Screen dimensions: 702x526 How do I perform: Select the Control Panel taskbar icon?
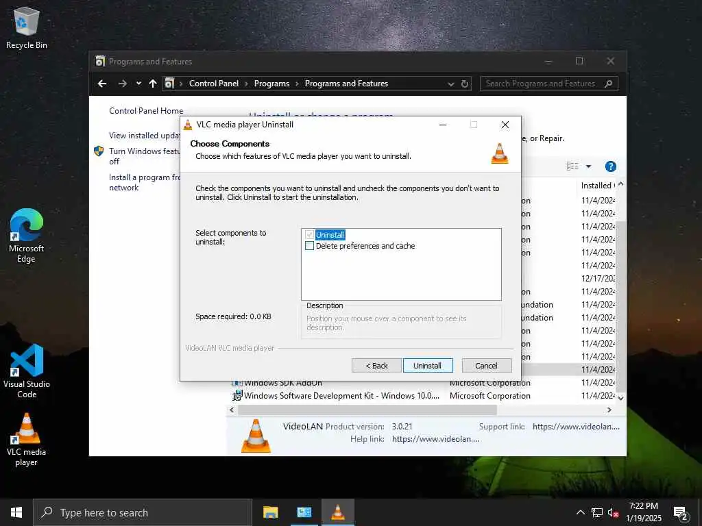pos(304,512)
